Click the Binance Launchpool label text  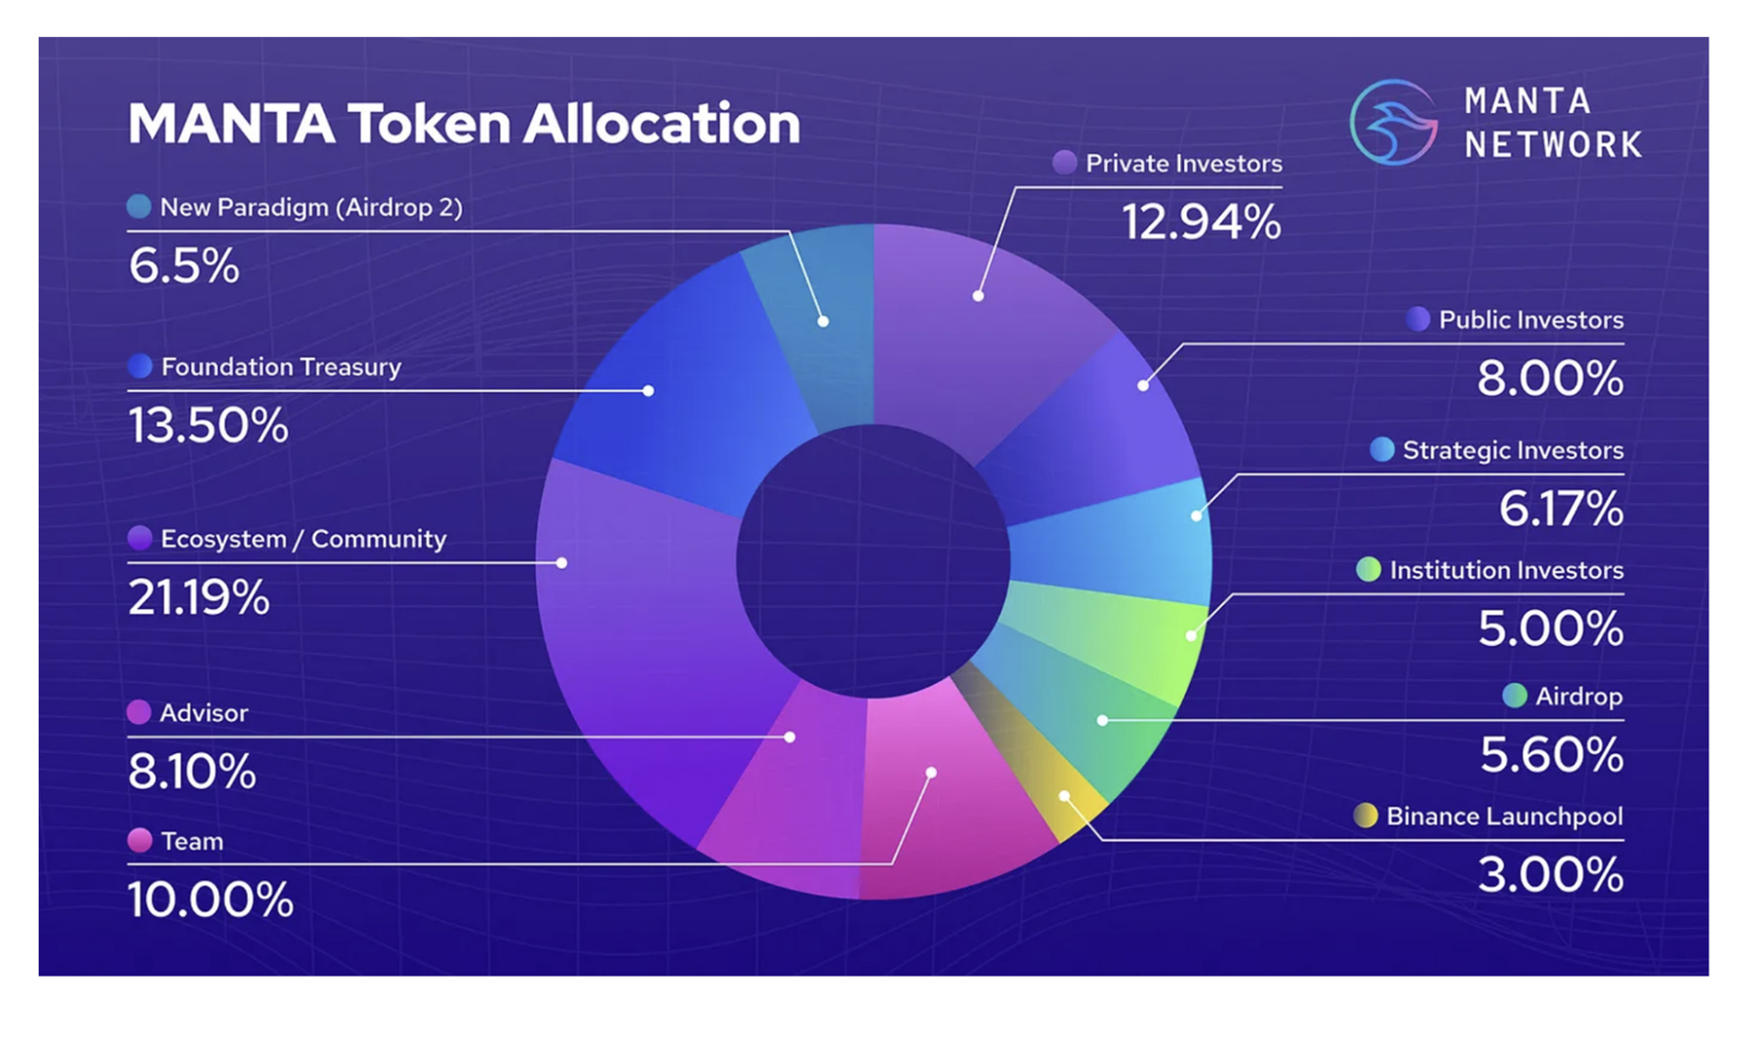[x=1504, y=817]
